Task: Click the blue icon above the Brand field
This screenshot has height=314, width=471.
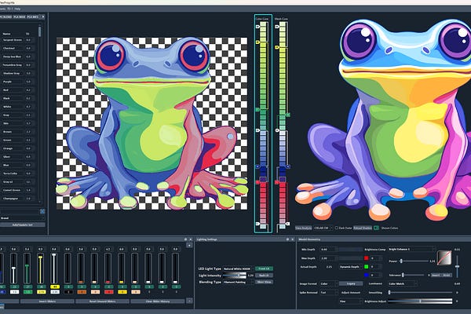Action: click(42, 211)
